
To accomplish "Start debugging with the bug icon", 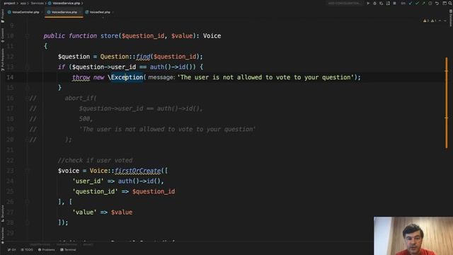I will tap(374, 3).
